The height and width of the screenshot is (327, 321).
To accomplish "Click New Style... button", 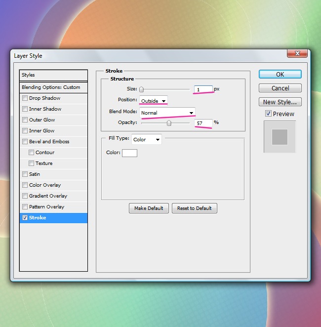I will [x=280, y=102].
